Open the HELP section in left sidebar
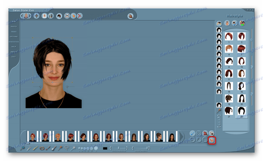This screenshot has height=161, width=263. 14,46
